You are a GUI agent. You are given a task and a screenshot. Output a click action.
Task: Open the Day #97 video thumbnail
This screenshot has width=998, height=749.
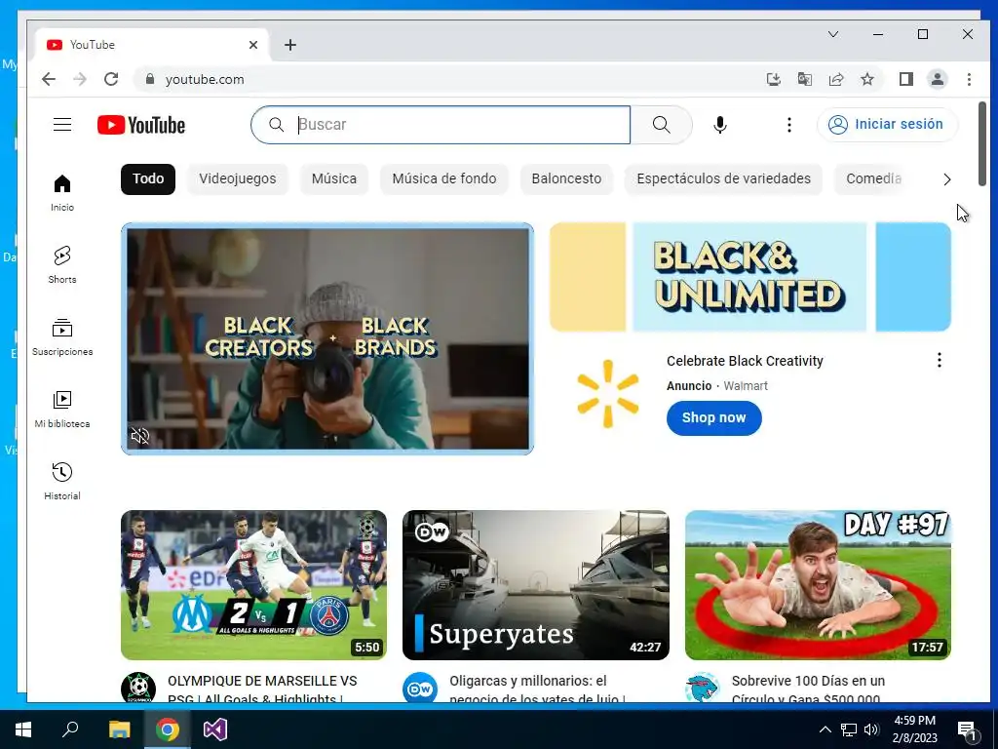(818, 585)
